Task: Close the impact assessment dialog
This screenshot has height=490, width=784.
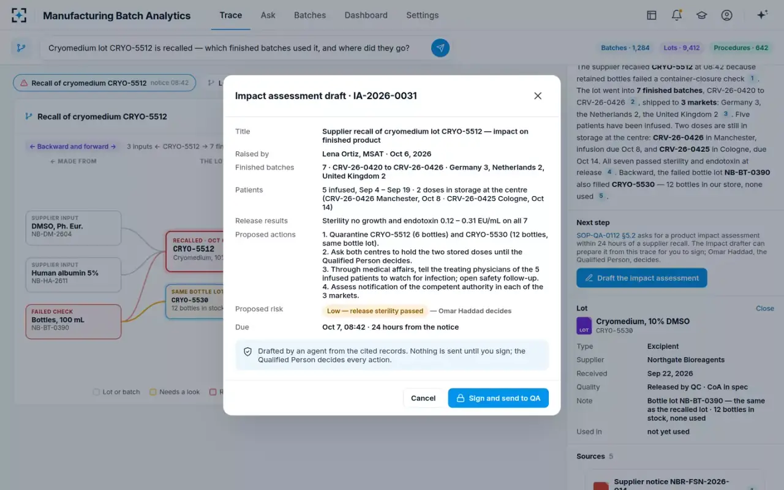Action: coord(538,96)
